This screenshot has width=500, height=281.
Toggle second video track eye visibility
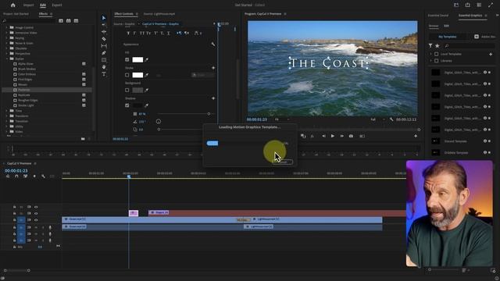coord(36,213)
